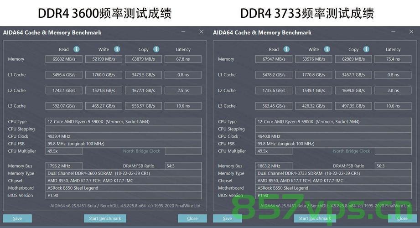Click Copy info icon in DDR4 3600 window
The height and width of the screenshot is (228, 420).
156,49
